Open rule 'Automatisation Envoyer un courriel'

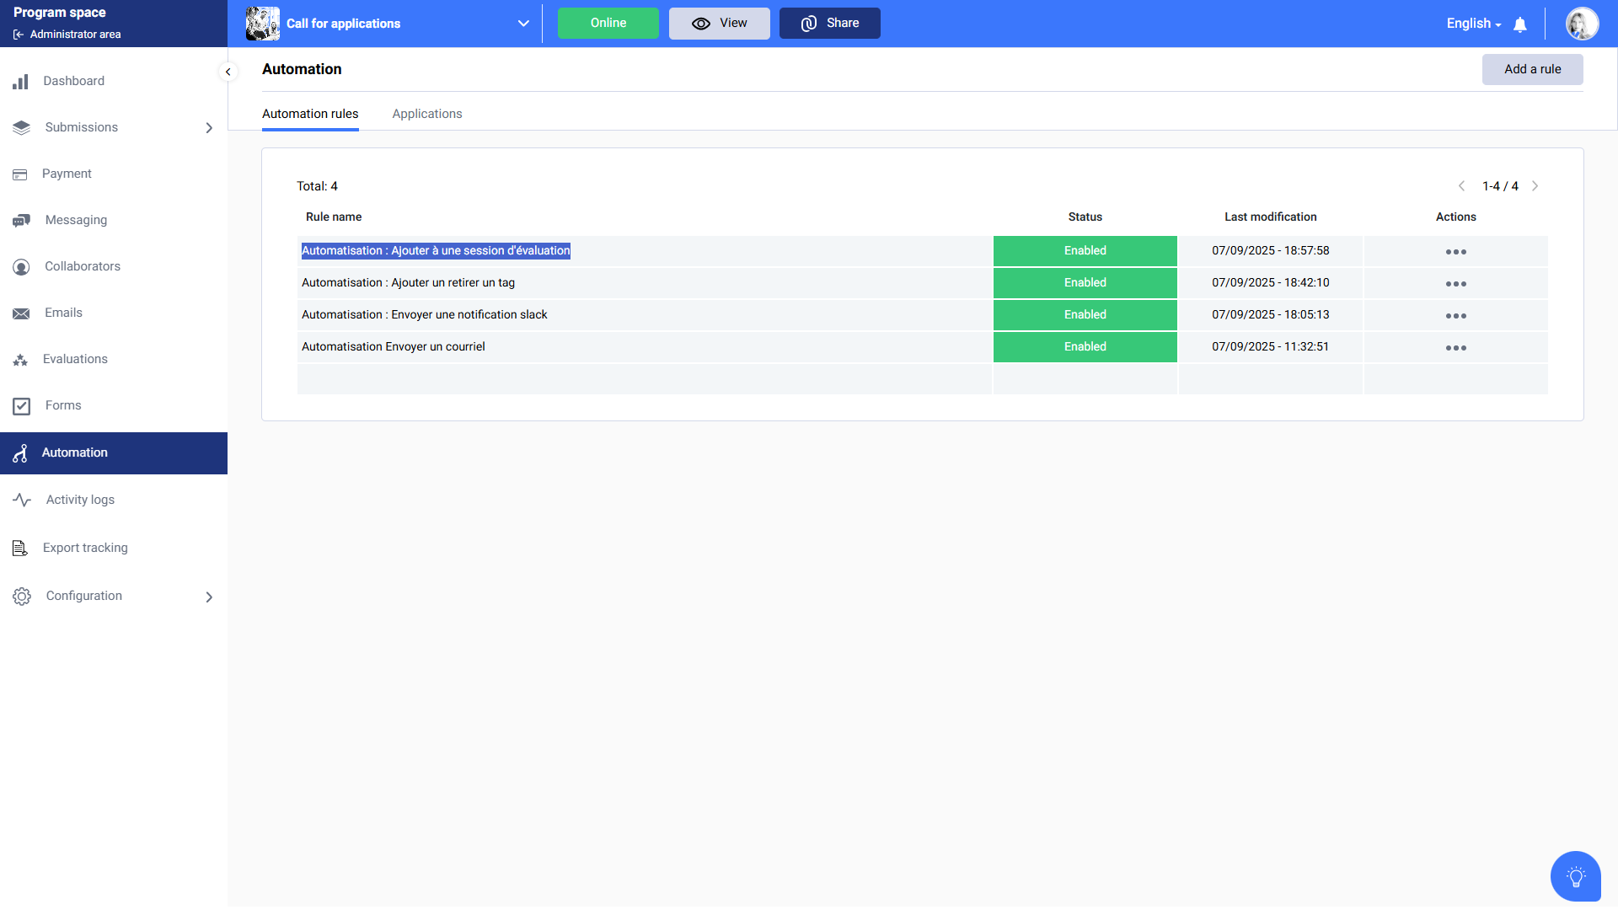click(393, 347)
